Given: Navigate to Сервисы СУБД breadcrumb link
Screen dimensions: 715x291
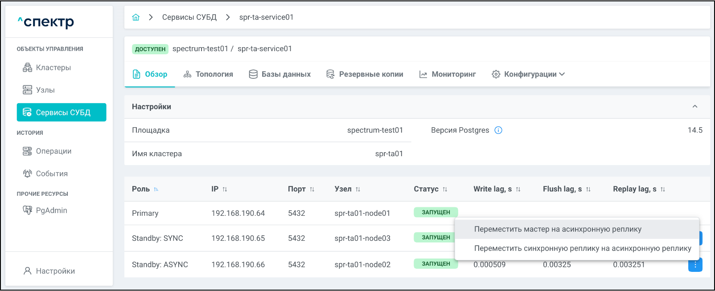Looking at the screenshot, I should pos(189,17).
